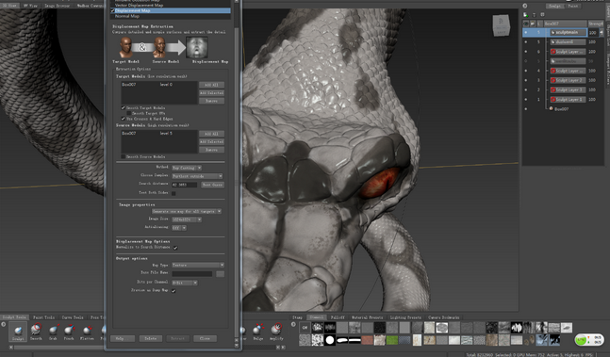Click the mask icon for sculptmain layer

pyautogui.click(x=552, y=32)
